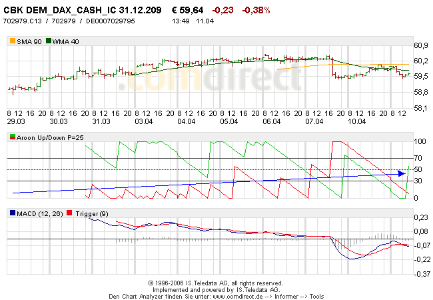Click the 59,5 price axis value
This screenshot has width=433, height=300.
[421, 76]
